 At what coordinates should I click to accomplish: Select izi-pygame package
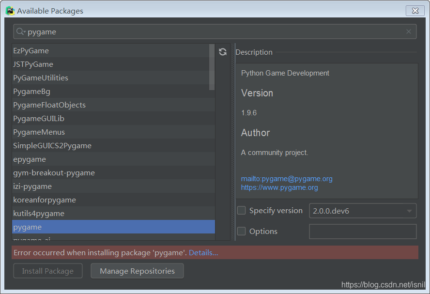(113, 186)
